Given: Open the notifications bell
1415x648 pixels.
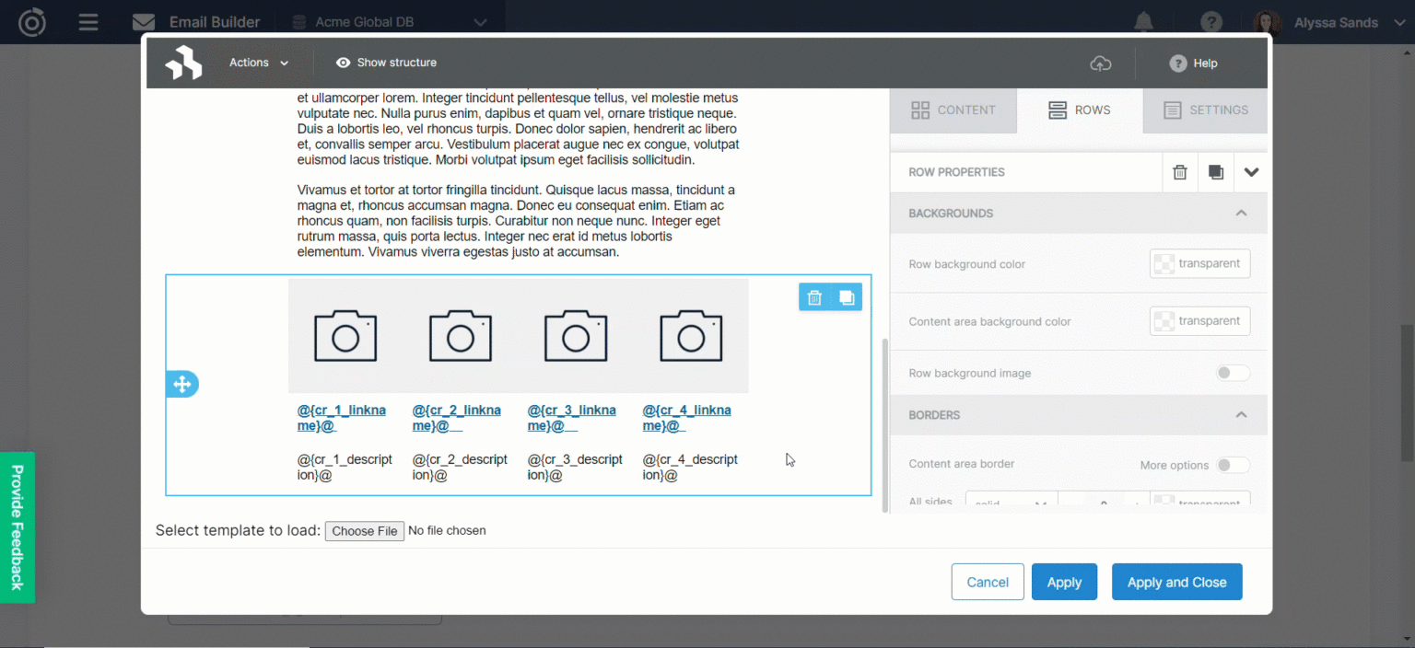Looking at the screenshot, I should pos(1144,22).
